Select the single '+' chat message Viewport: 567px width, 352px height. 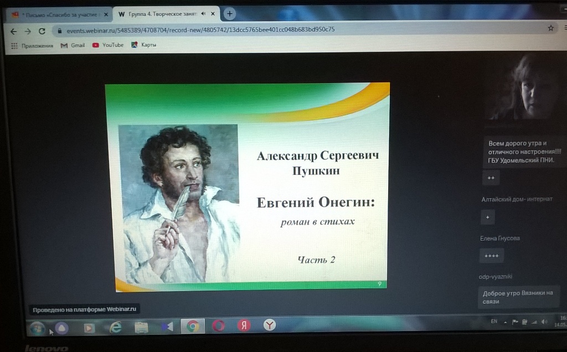(x=487, y=217)
